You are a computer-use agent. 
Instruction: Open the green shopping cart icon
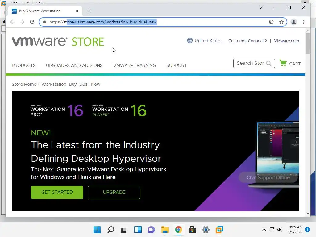(283, 63)
